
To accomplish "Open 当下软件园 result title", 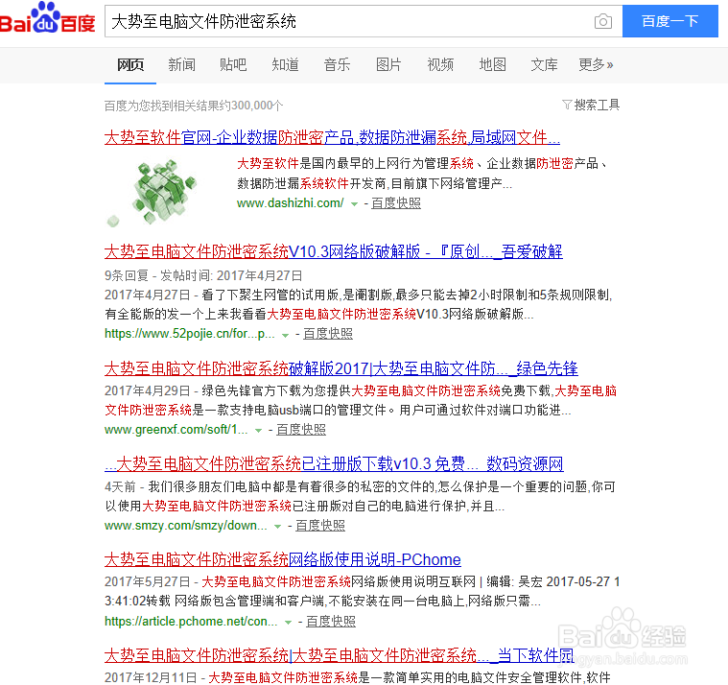I will pyautogui.click(x=340, y=656).
